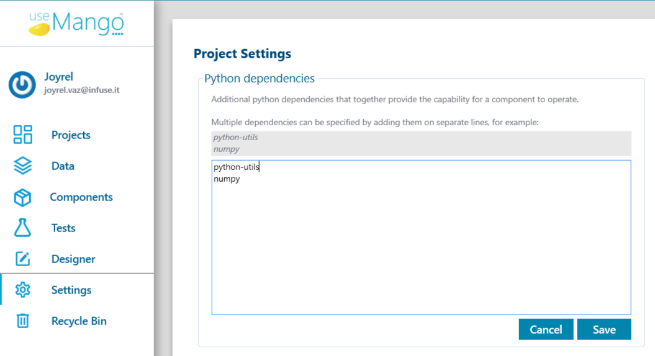Open the Designer view
Screen dimensions: 655x356
coord(73,259)
